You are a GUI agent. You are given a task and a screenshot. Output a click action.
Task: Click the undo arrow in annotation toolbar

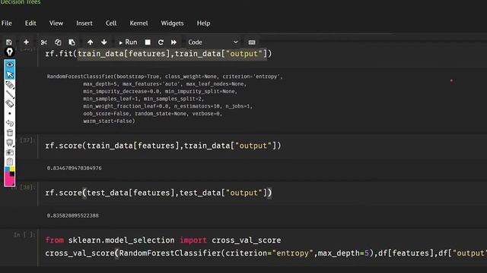(10, 123)
